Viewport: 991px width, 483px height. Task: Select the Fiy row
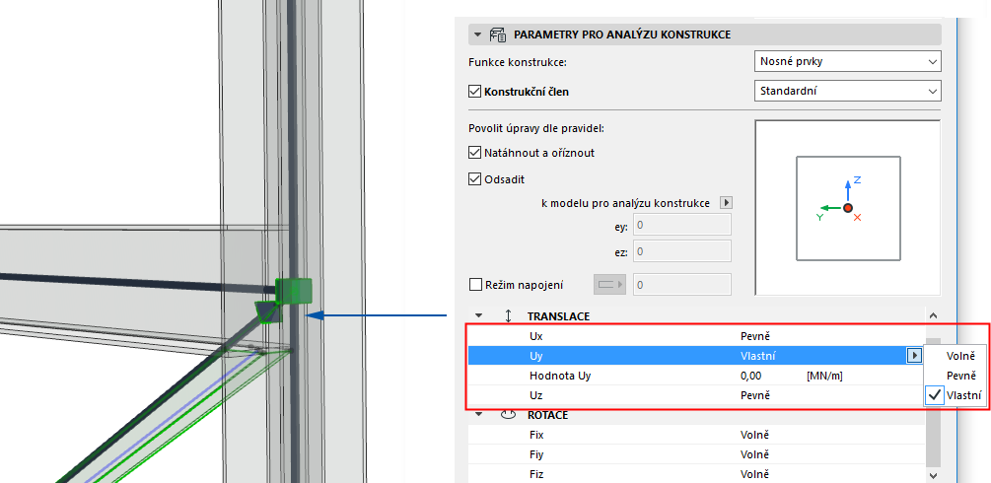695,454
